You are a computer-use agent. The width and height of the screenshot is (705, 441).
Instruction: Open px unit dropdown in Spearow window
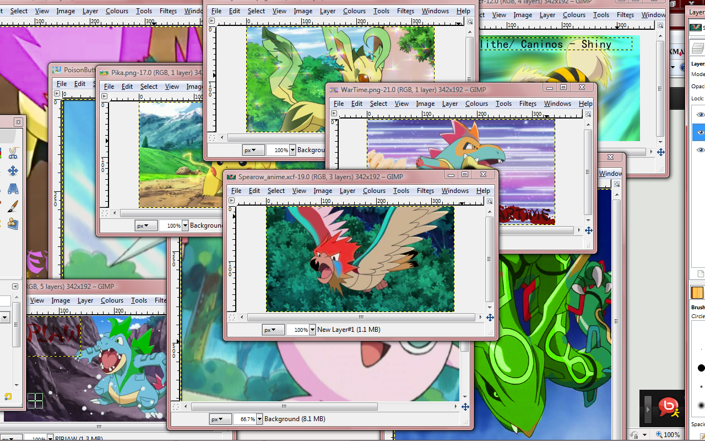(272, 330)
